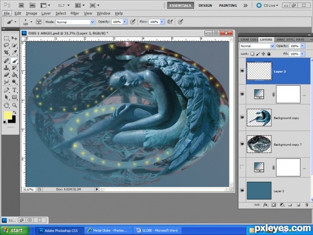Toggle Lock all
This screenshot has height=235, width=313.
269,54
